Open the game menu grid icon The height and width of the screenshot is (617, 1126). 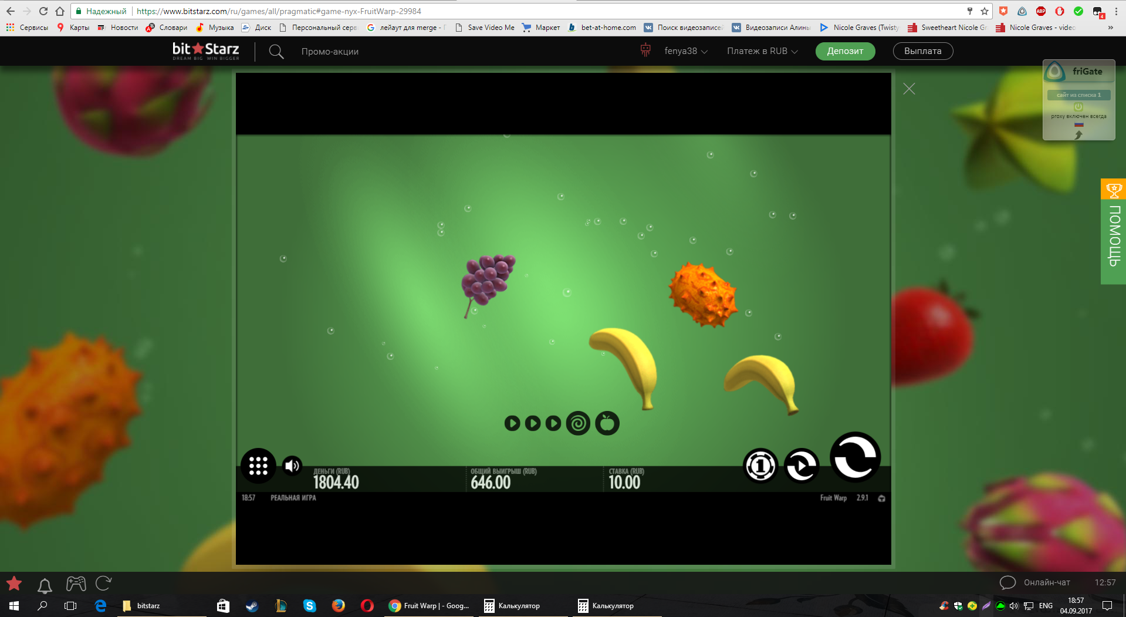(x=258, y=466)
